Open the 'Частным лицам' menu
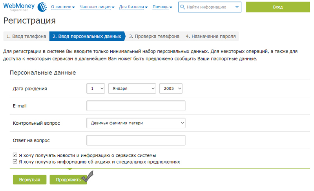 pos(97,7)
